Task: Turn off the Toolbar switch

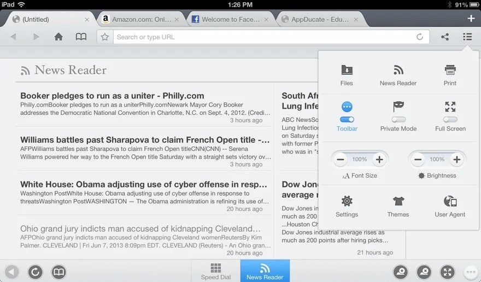Action: pyautogui.click(x=347, y=119)
